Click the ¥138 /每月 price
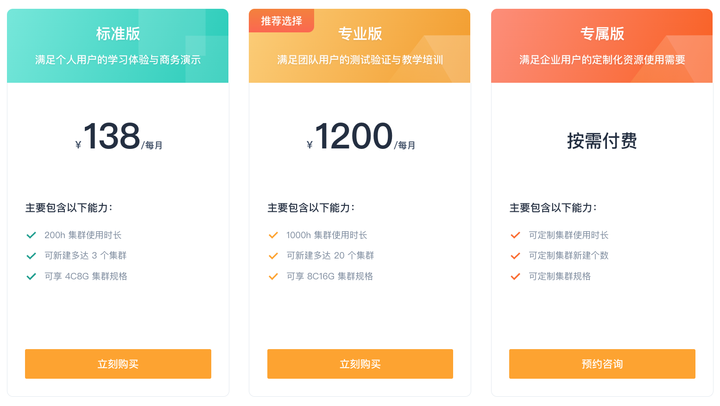 [x=119, y=136]
